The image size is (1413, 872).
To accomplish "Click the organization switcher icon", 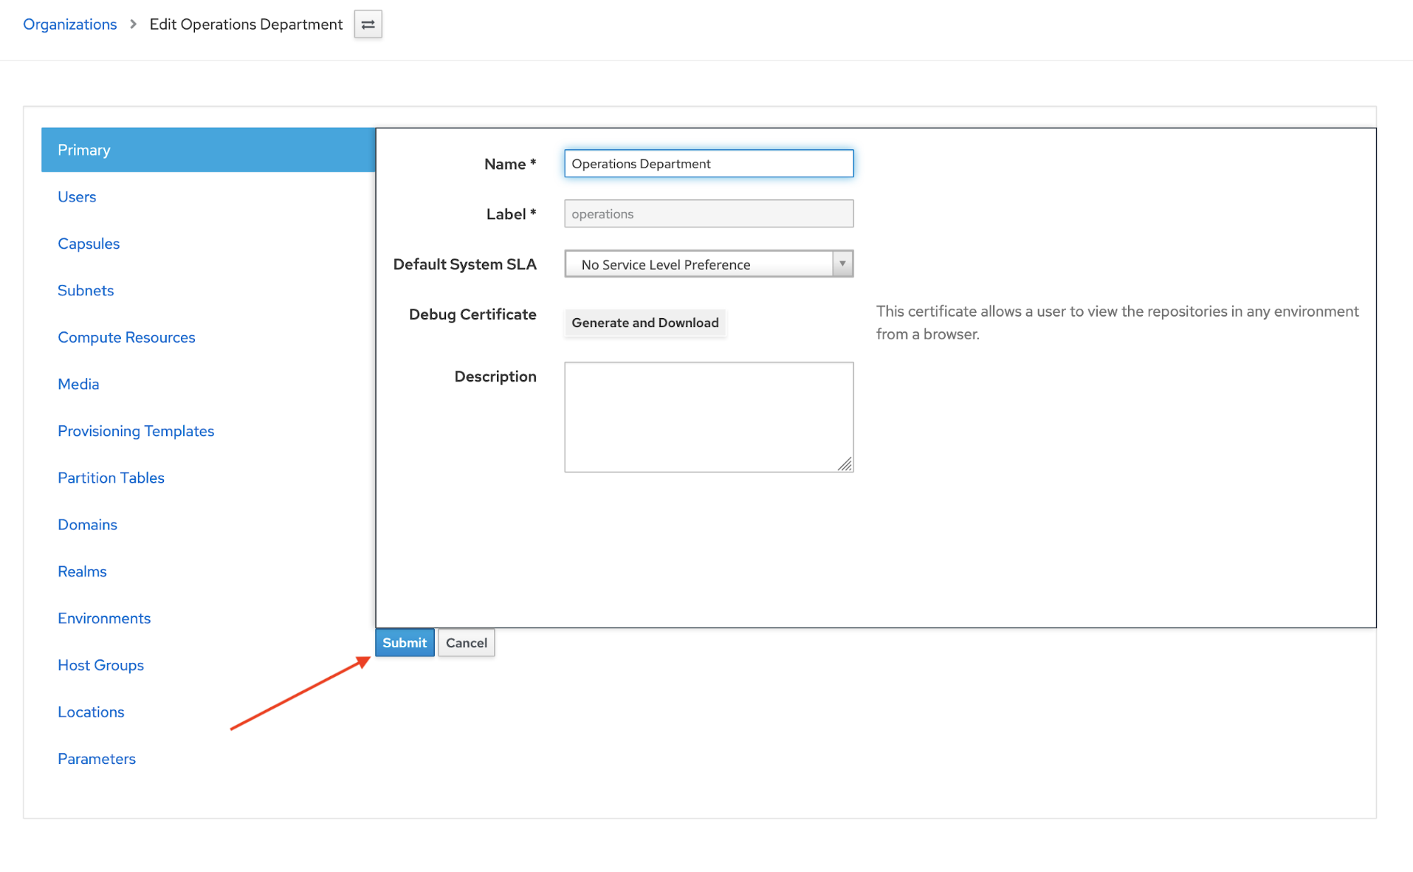I will coord(368,25).
